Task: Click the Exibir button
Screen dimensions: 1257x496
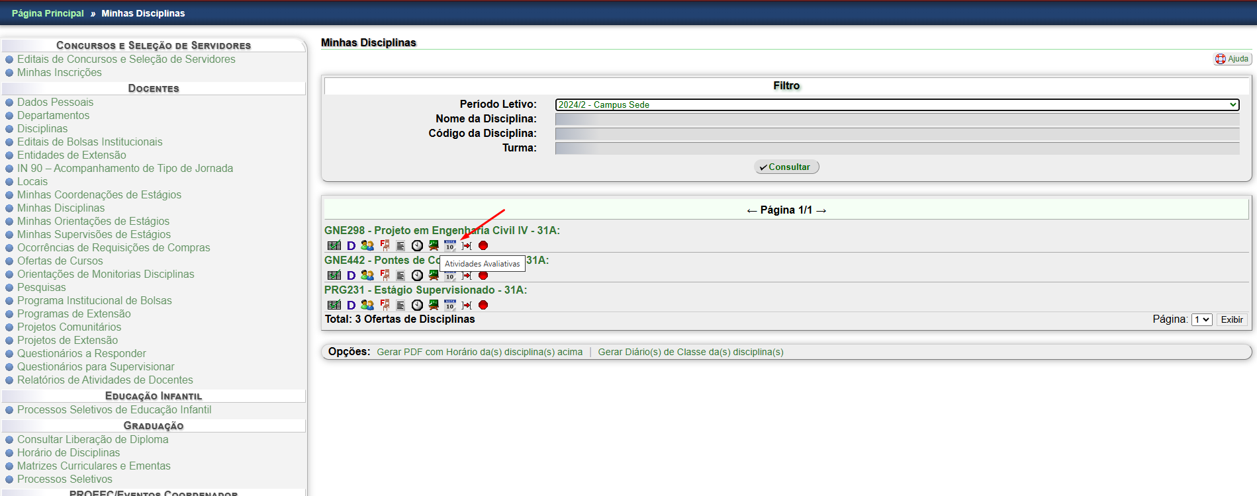Action: 1231,319
